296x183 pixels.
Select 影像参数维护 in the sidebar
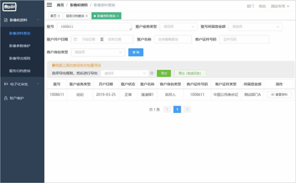point(20,46)
